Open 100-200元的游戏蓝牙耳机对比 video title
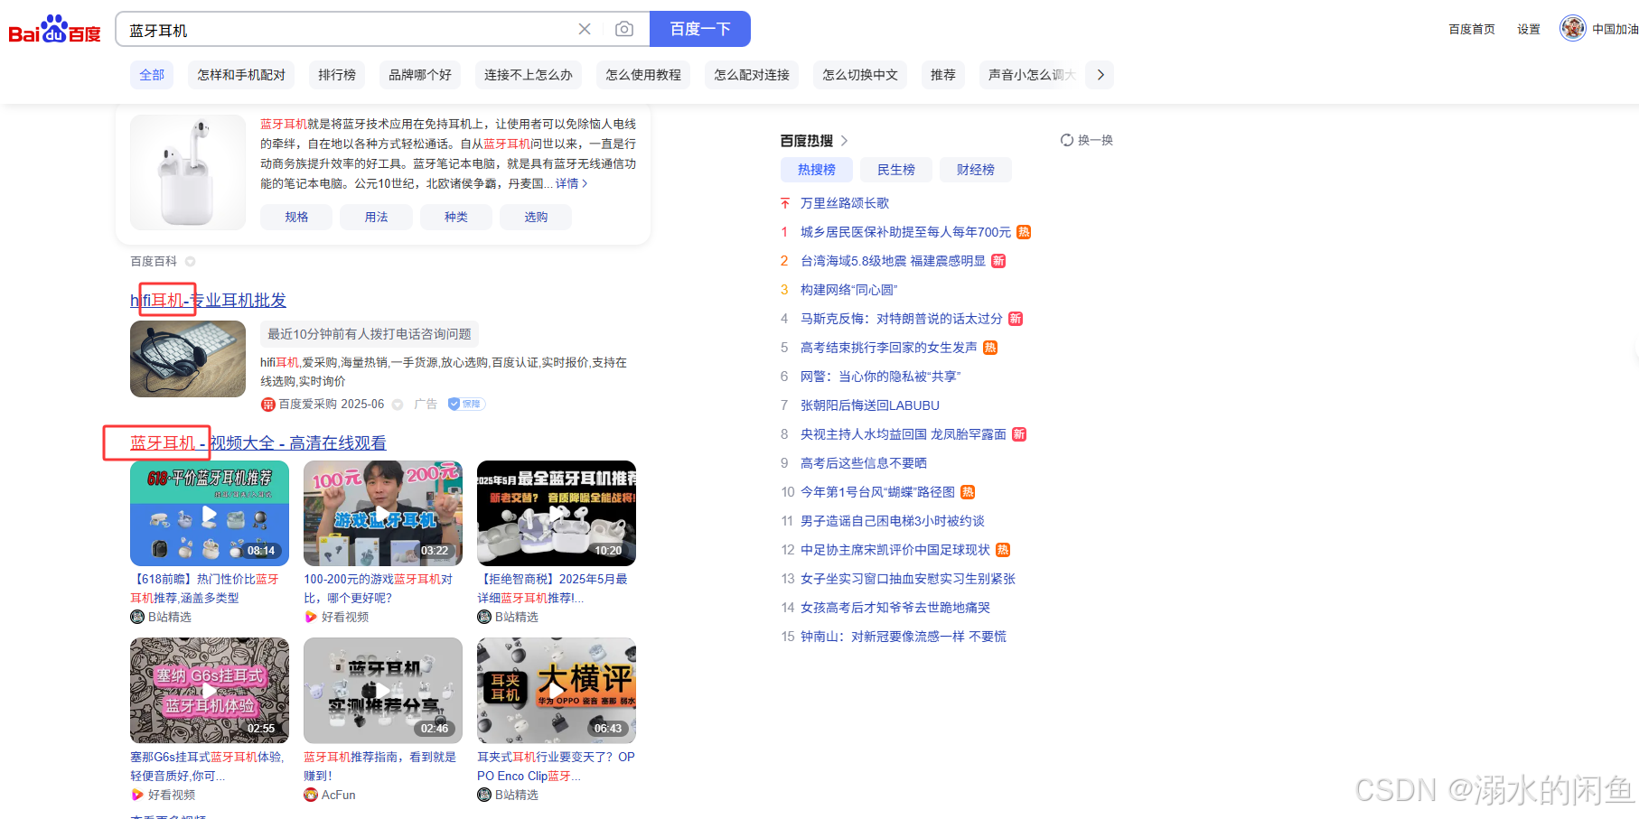This screenshot has width=1639, height=819. [379, 589]
